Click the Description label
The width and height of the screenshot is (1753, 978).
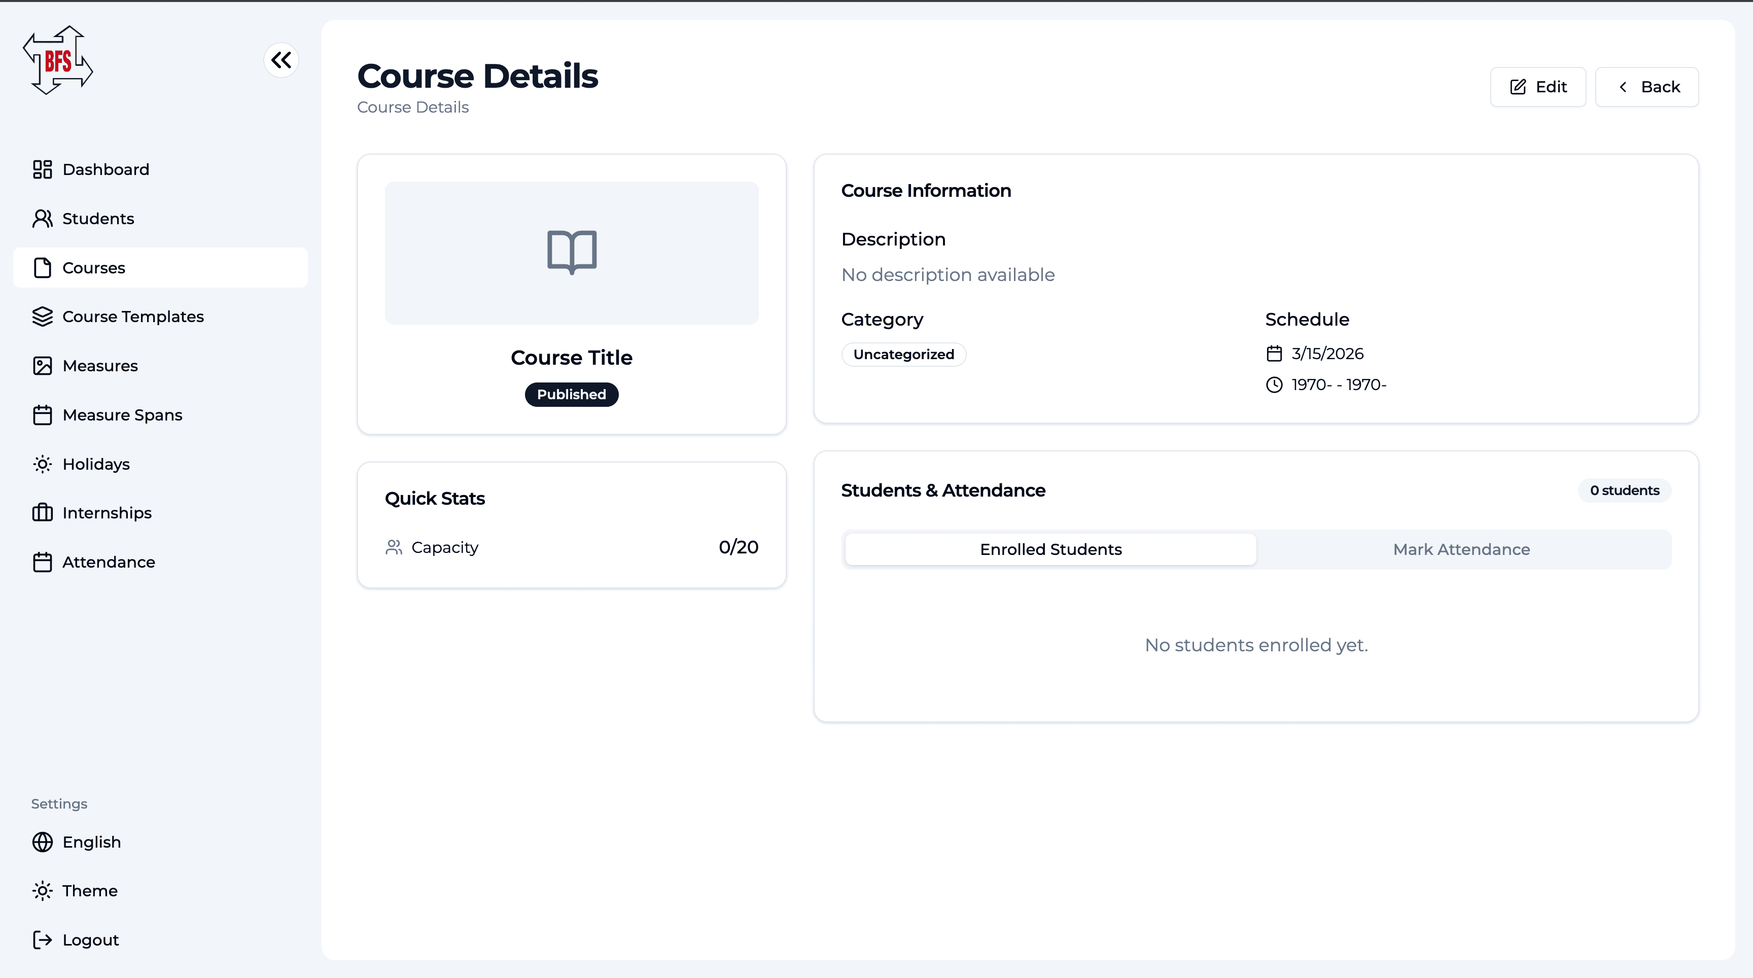(894, 239)
